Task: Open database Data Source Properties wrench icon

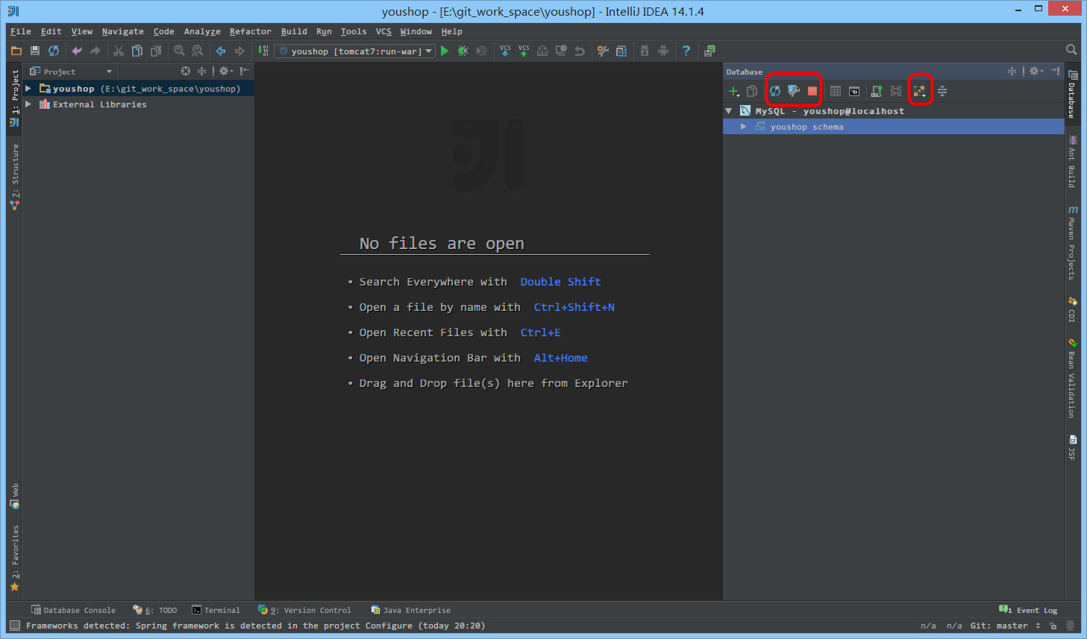Action: pyautogui.click(x=794, y=91)
